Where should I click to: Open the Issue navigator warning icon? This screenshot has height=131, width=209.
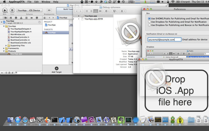click(21, 18)
